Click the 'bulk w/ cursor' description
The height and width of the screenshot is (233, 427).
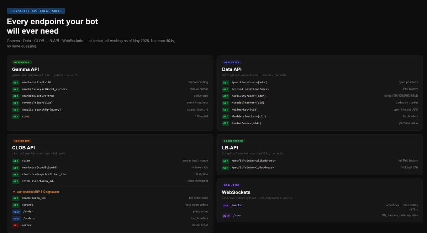(199, 89)
